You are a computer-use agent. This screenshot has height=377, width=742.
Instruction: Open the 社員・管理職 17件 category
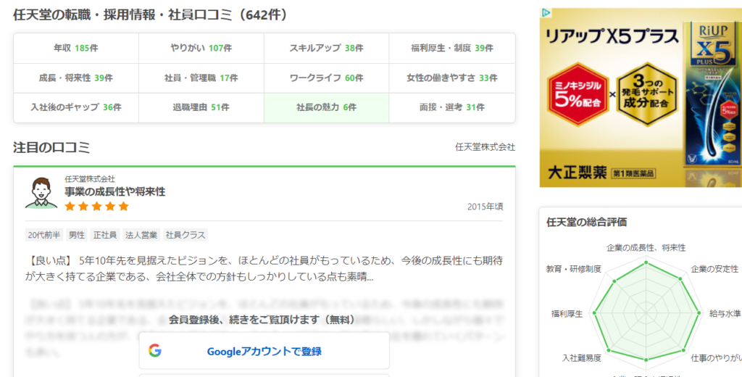click(x=201, y=78)
